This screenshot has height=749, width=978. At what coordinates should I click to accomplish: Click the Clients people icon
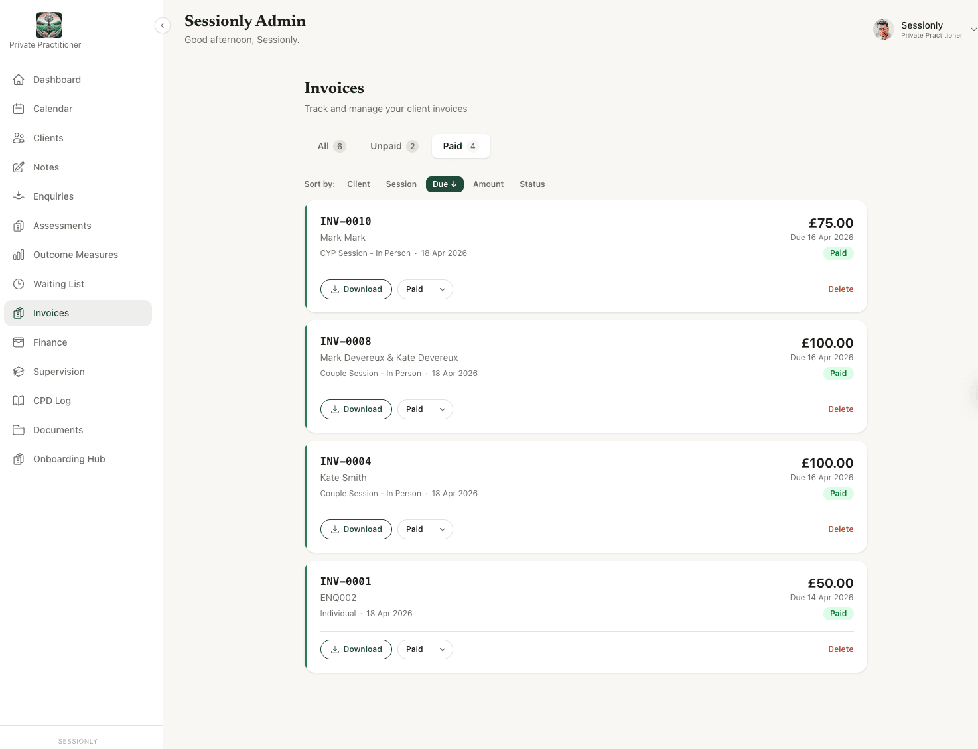click(19, 138)
